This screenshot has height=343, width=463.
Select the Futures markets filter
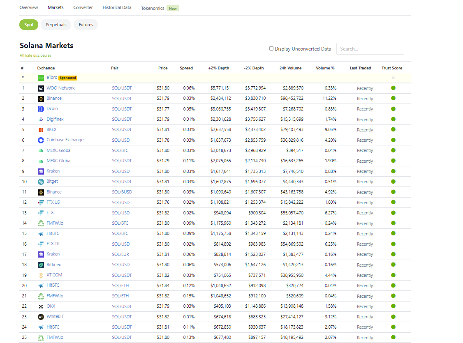coord(86,25)
